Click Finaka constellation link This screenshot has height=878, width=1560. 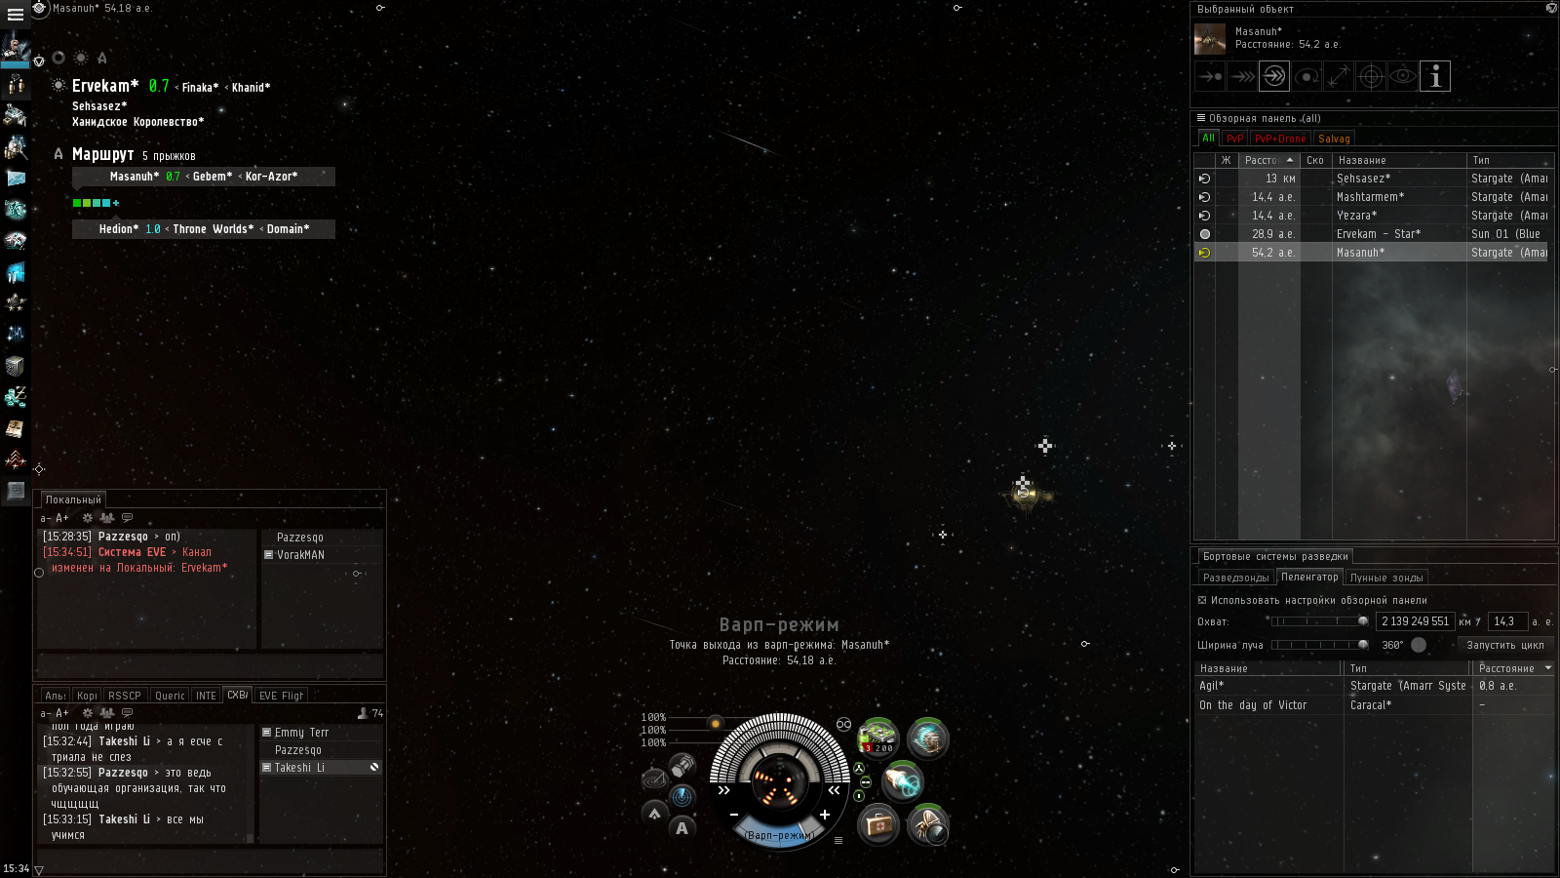[200, 88]
